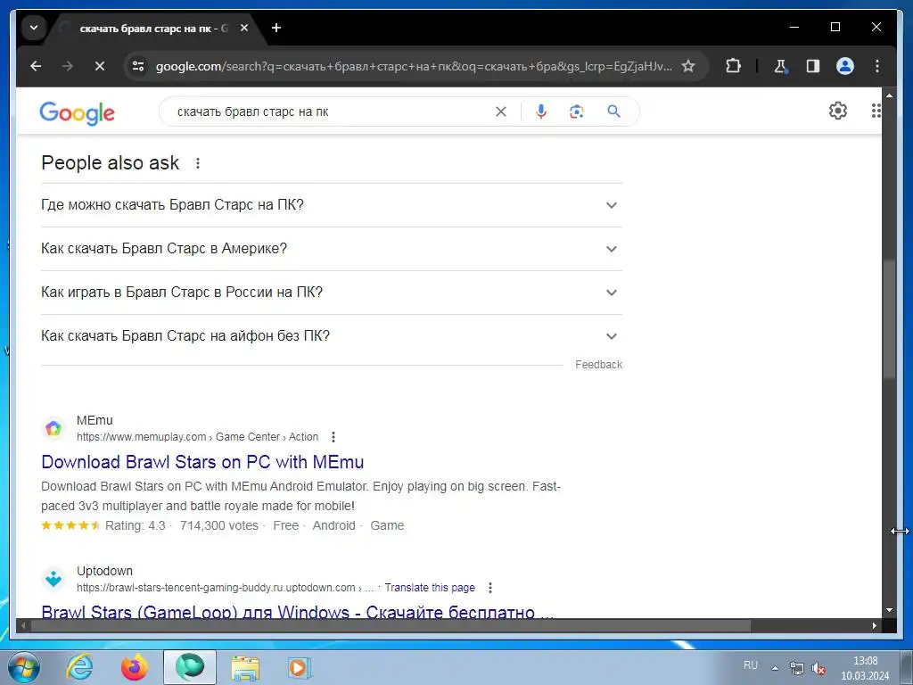
Task: Open Chrome extensions puzzle icon
Action: point(733,66)
